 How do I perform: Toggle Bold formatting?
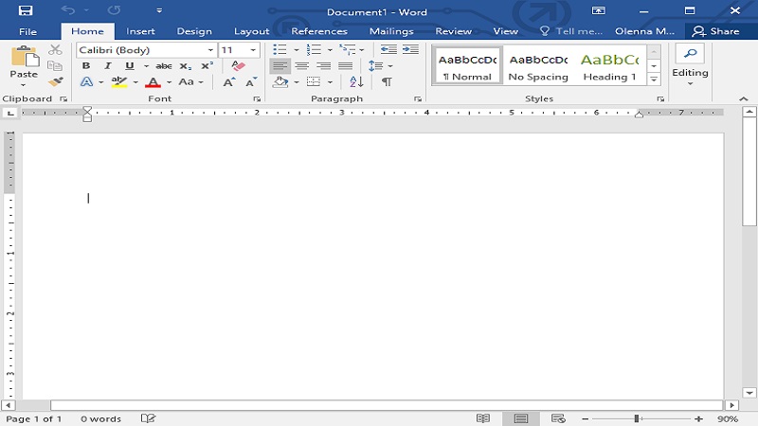coord(86,66)
